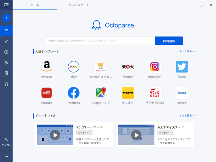
Task: Open the funnel filter sidebar icon
Action: (6, 41)
